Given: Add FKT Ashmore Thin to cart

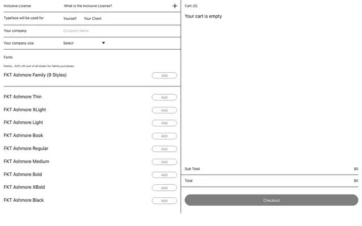Looking at the screenshot, I should point(165,97).
